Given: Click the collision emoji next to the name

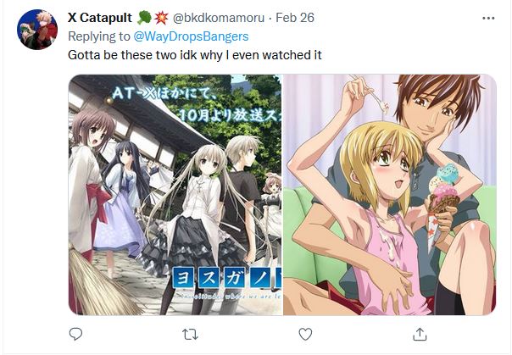Looking at the screenshot, I should [x=161, y=18].
